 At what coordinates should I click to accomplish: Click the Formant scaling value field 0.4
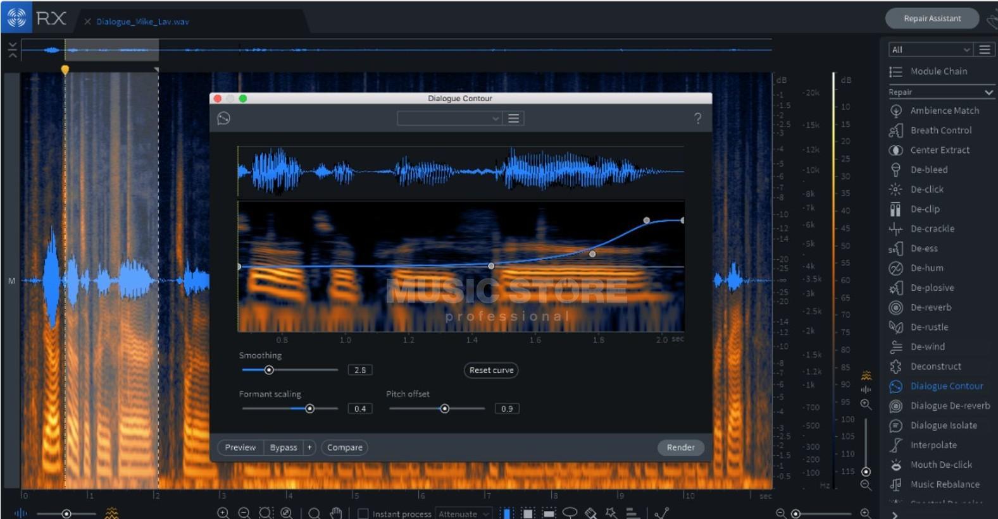click(x=360, y=409)
